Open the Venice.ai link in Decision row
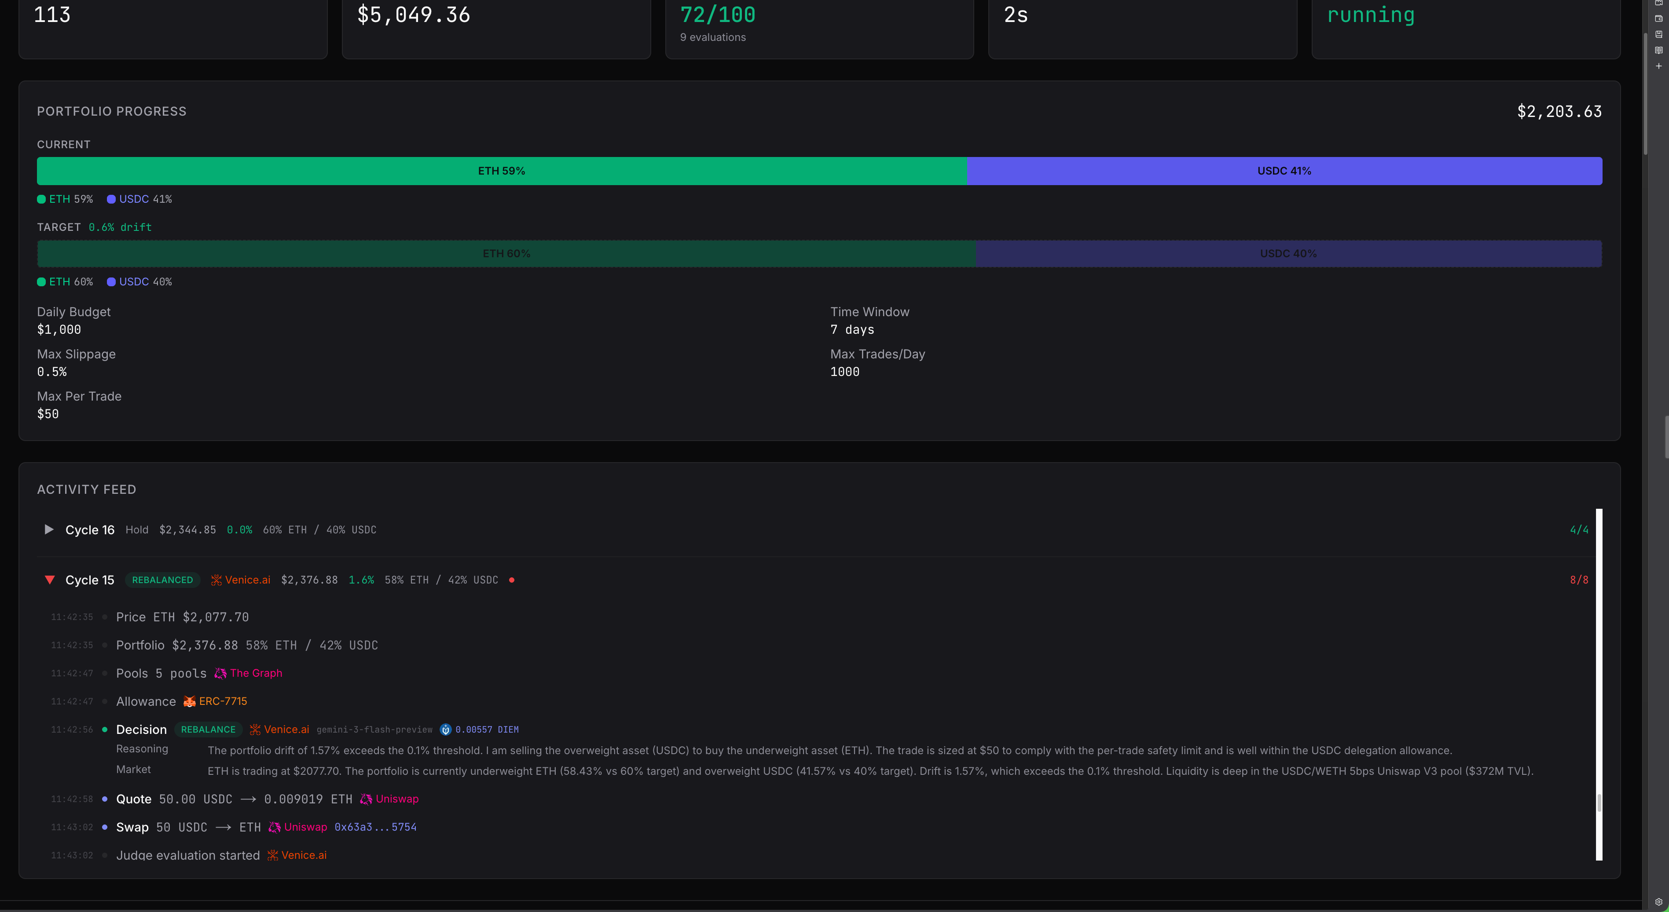The image size is (1669, 912). tap(286, 730)
